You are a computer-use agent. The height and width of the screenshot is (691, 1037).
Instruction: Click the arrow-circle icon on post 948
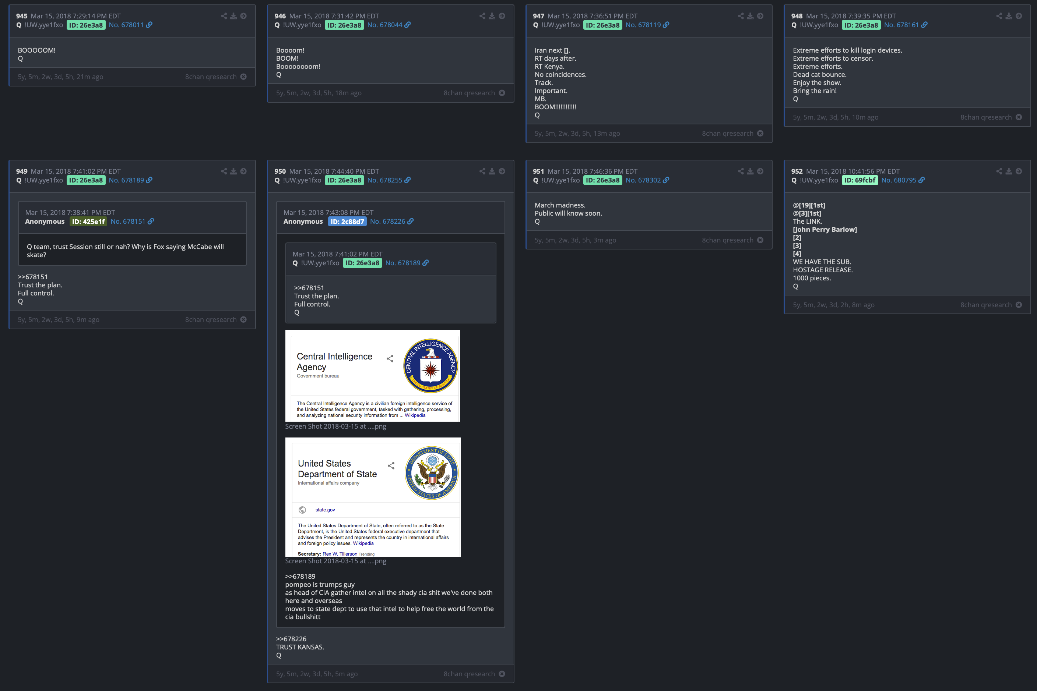1019,16
